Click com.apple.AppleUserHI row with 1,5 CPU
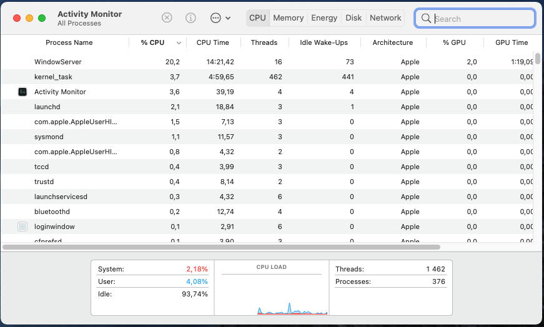This screenshot has width=544, height=327. pos(267,122)
